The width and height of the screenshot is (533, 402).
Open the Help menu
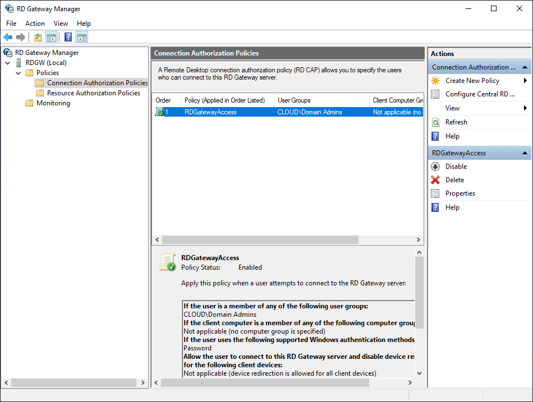tap(84, 24)
